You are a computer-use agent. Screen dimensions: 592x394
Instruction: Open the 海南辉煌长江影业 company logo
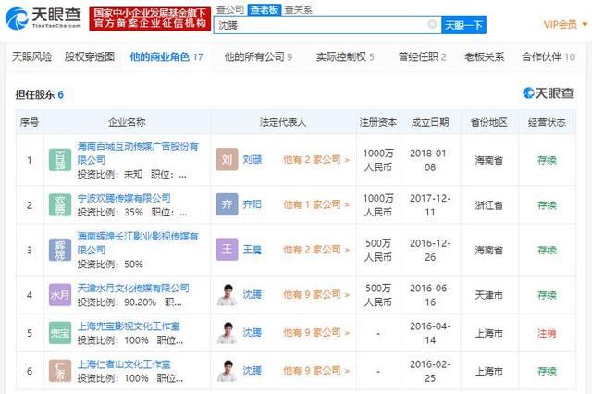tap(60, 250)
